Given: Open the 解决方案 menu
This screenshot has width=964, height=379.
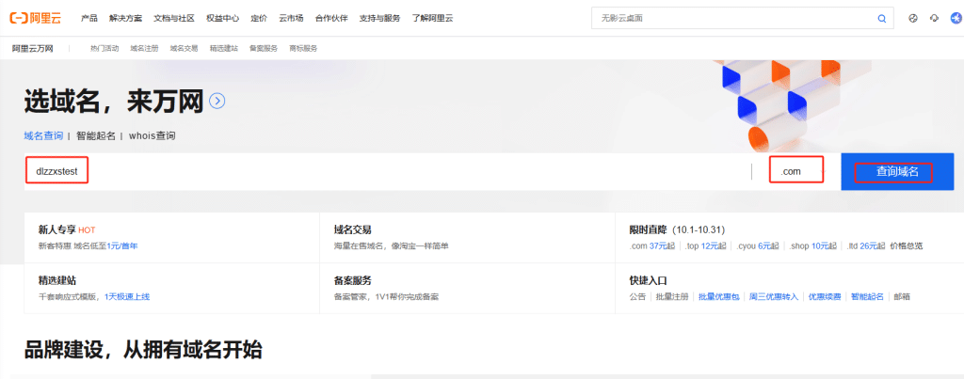Looking at the screenshot, I should [x=125, y=19].
